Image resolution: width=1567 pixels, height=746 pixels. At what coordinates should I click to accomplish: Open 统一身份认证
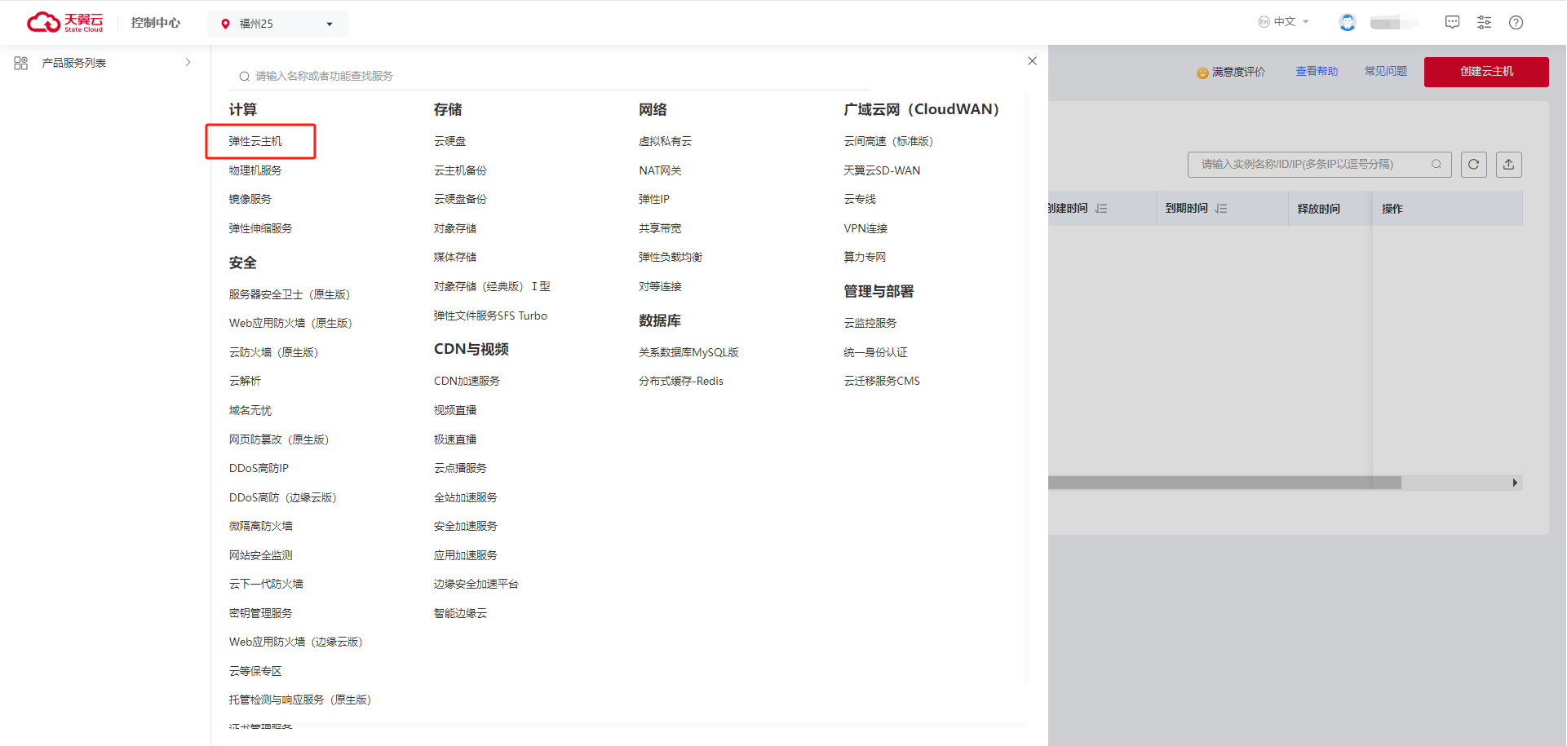coord(875,352)
